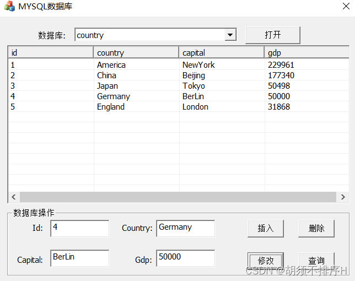Focus the Country input field
Screen dimensions: 355x281
(185, 228)
